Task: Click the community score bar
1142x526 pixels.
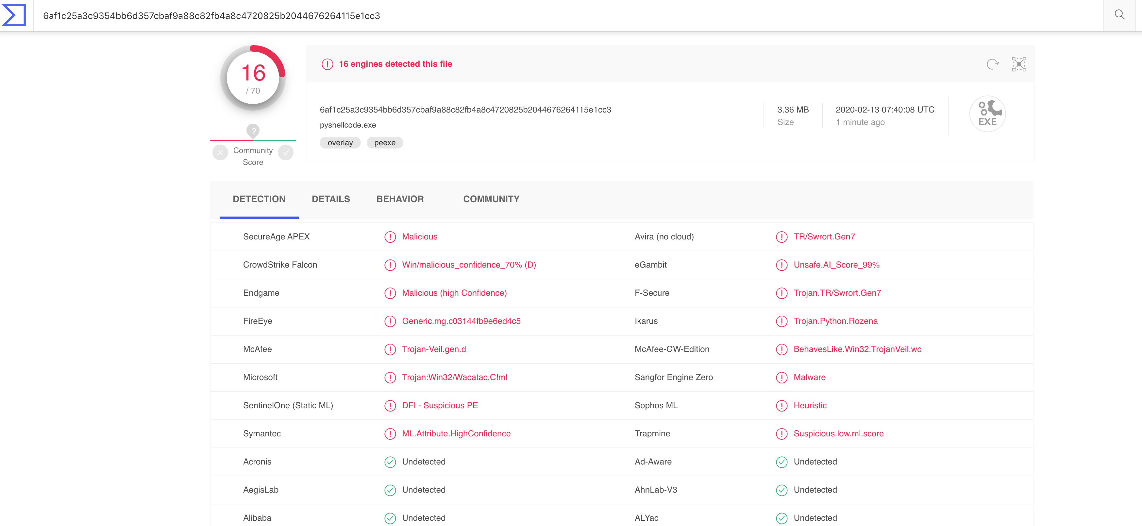Action: point(253,141)
